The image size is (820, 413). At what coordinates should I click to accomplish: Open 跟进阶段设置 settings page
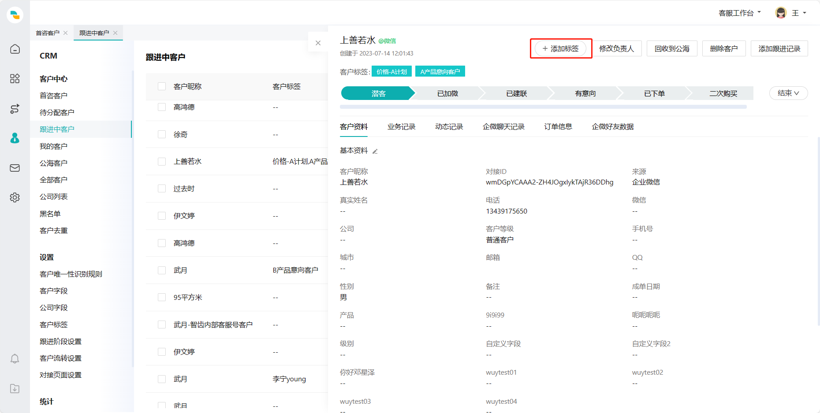coord(61,341)
